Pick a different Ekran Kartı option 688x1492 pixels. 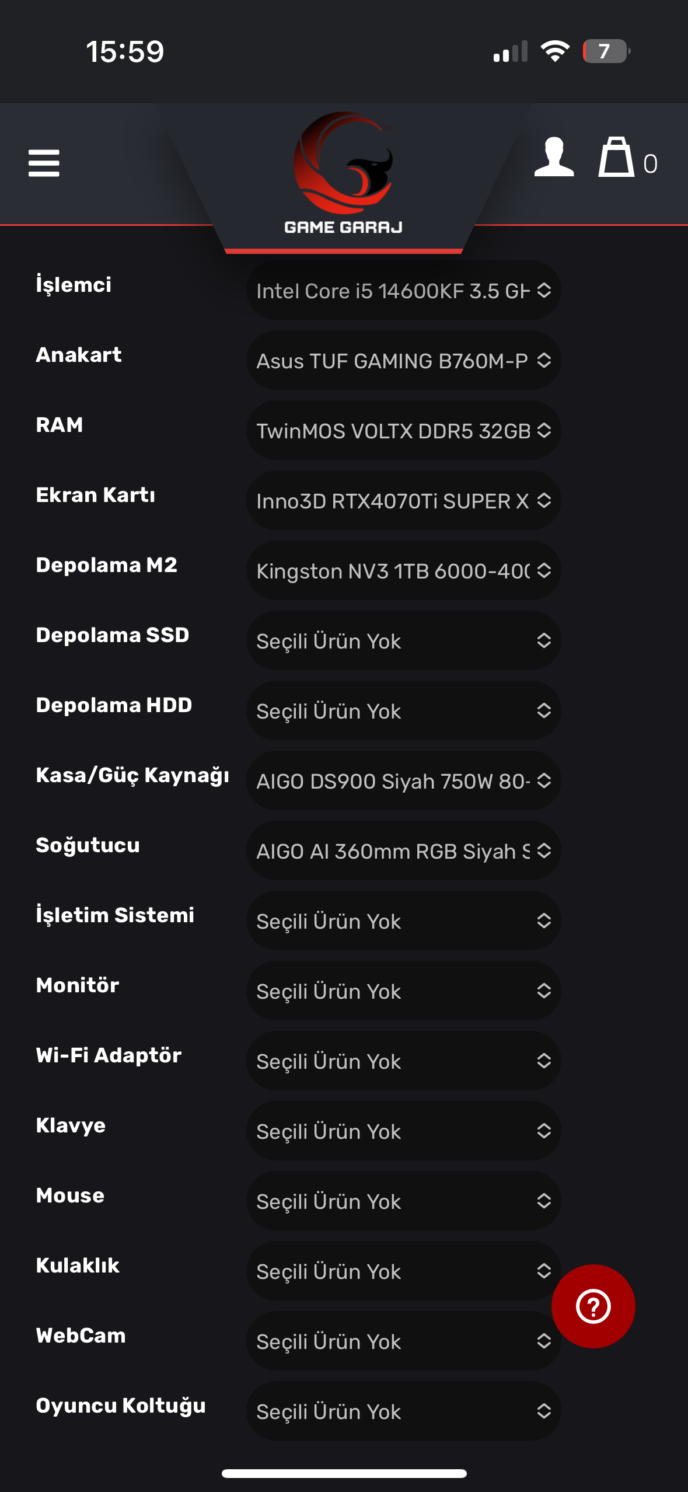[403, 501]
